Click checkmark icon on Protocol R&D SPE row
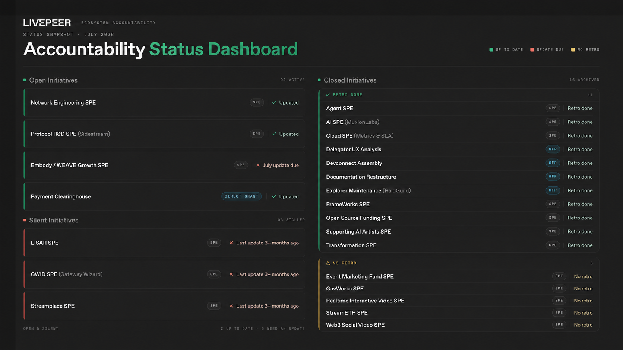 coord(274,134)
